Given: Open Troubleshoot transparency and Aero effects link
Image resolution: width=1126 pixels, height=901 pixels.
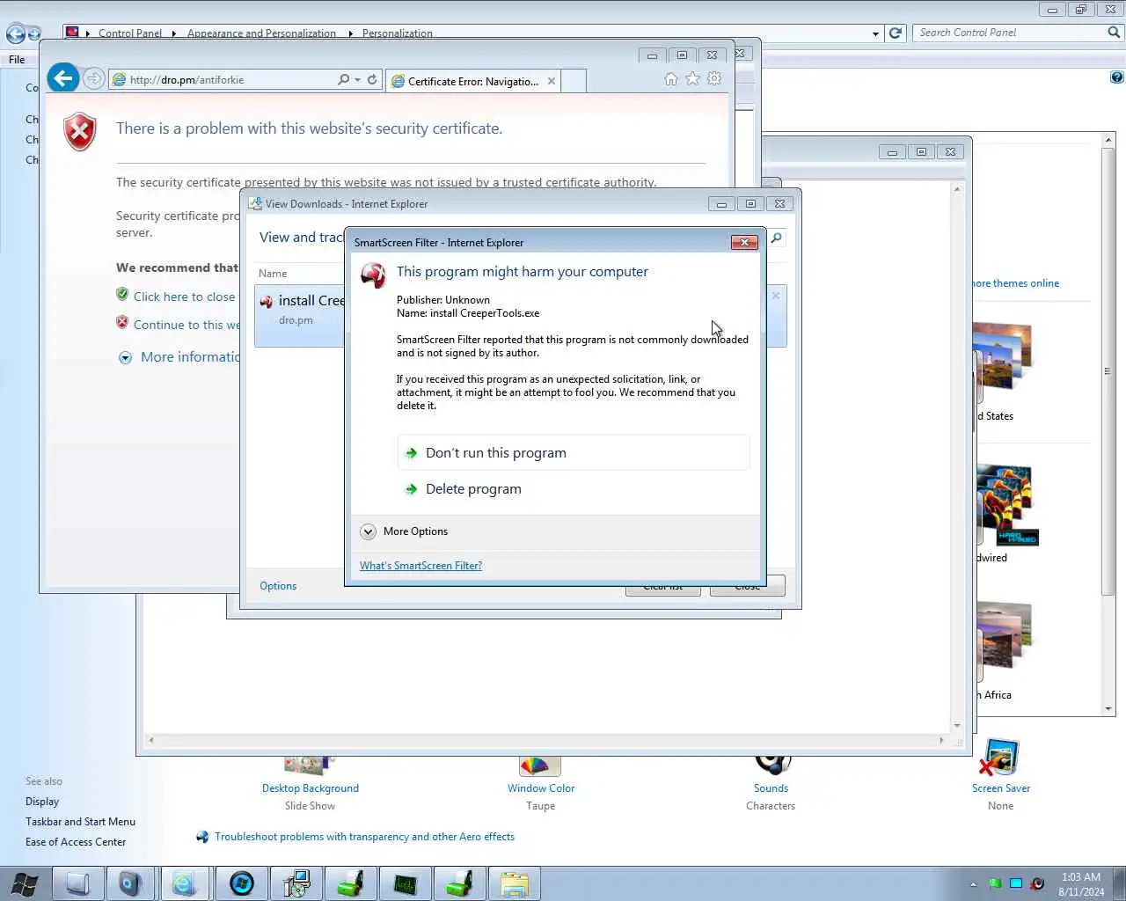Looking at the screenshot, I should tap(364, 837).
